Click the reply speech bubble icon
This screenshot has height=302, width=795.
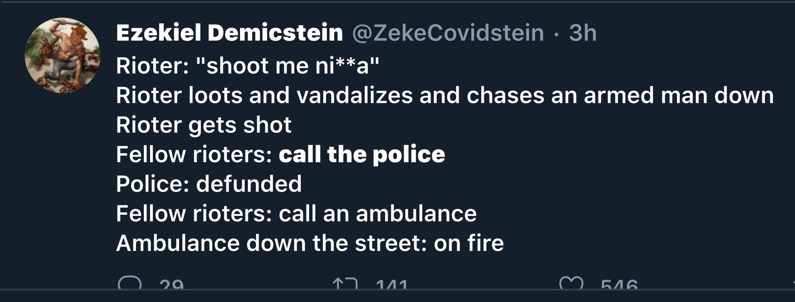coord(129,283)
